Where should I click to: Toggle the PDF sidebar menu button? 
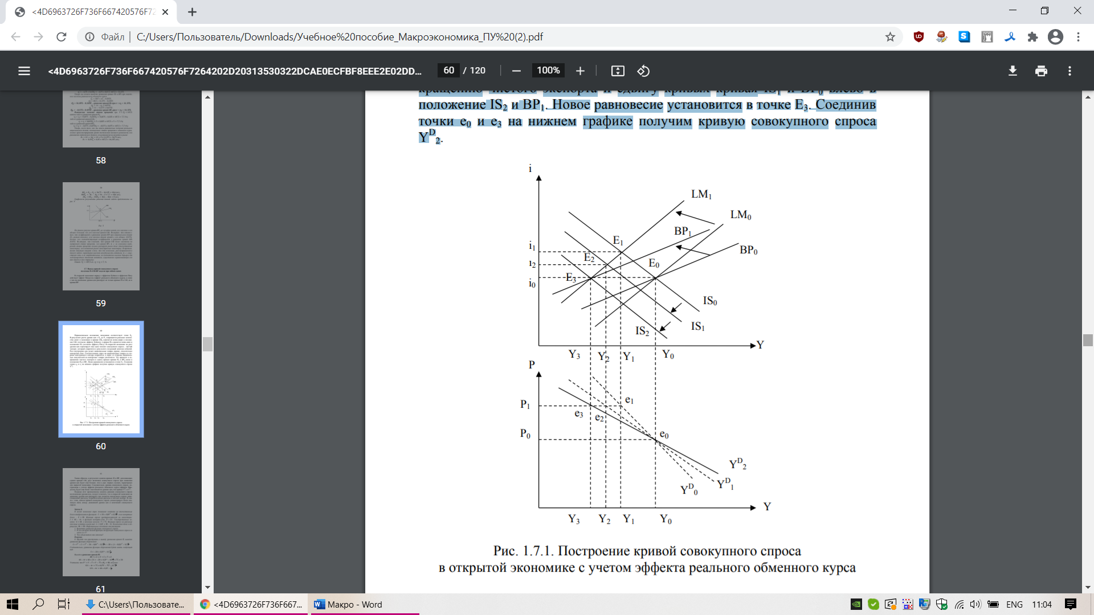pos(24,71)
